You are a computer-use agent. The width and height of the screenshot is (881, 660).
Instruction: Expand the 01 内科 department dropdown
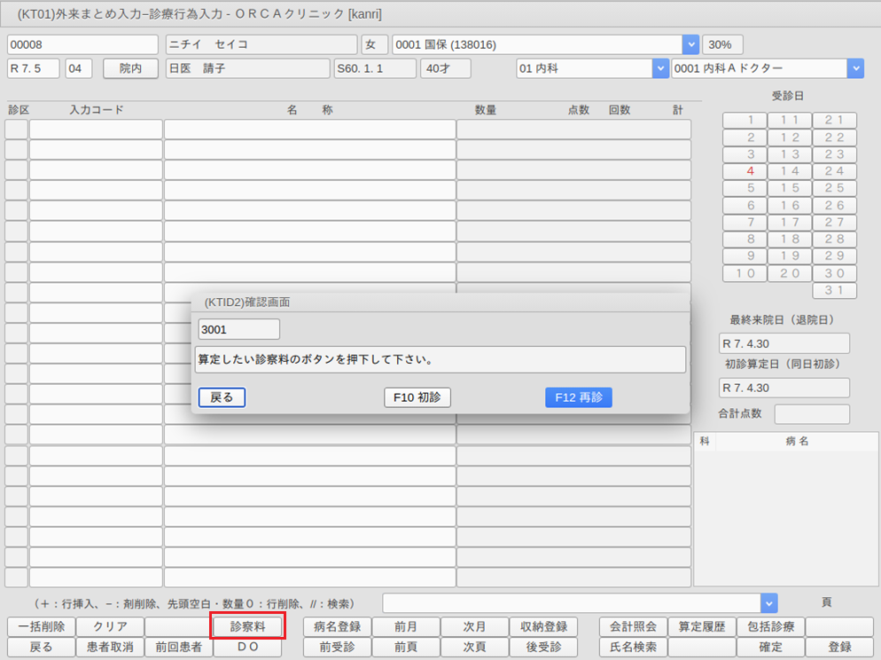(x=659, y=68)
